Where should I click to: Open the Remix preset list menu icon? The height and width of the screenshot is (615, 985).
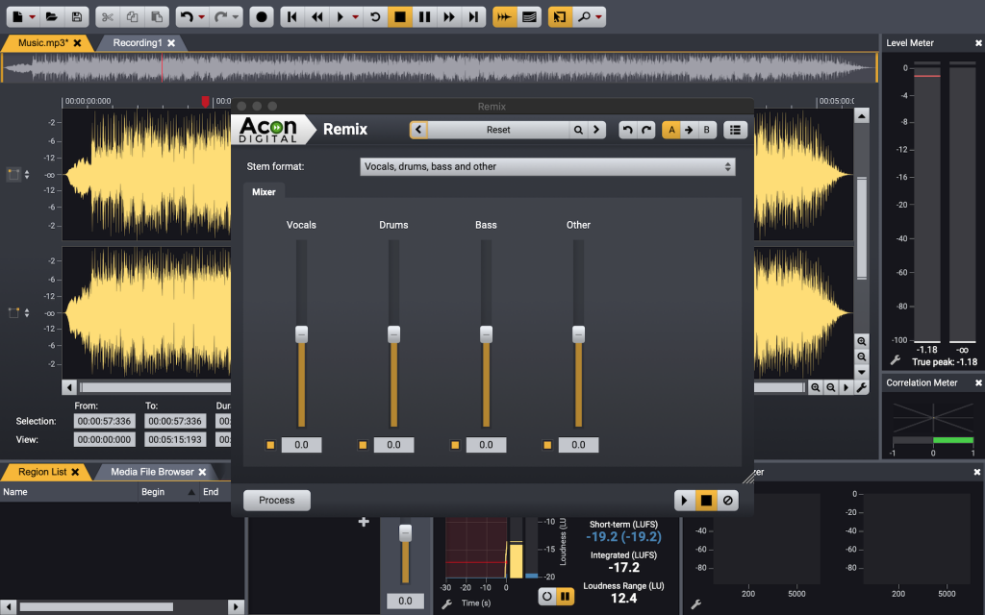coord(735,130)
